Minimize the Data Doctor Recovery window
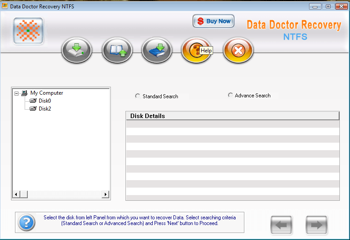Image resolution: width=350 pixels, height=240 pixels. 315,7
